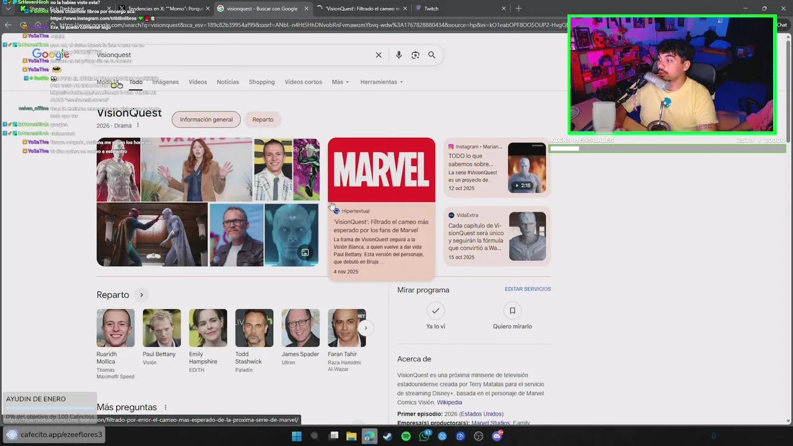Start voice search with microphone icon
This screenshot has width=793, height=446.
[x=398, y=55]
